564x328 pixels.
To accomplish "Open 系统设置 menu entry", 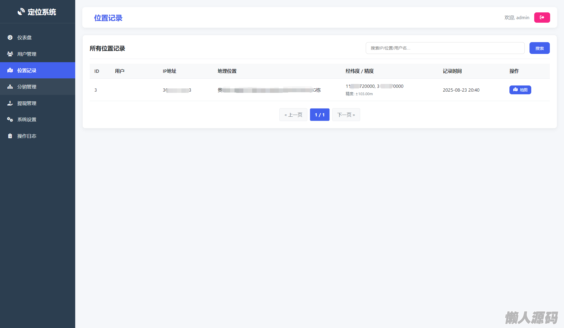I will coord(27,119).
